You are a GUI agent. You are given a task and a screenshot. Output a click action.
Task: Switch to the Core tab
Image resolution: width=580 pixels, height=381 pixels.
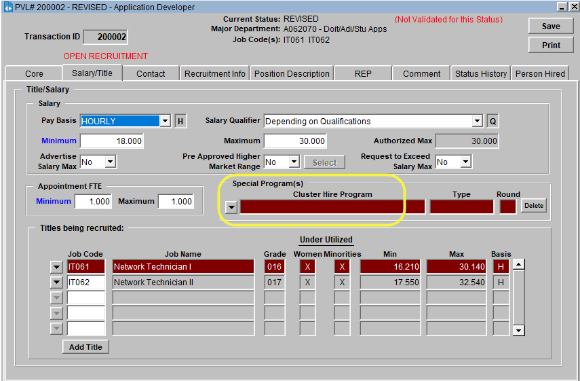[34, 73]
